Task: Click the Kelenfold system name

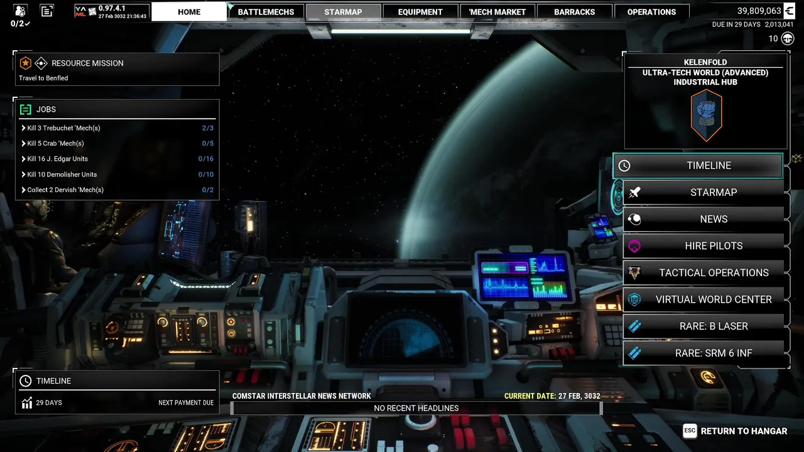Action: (x=705, y=62)
